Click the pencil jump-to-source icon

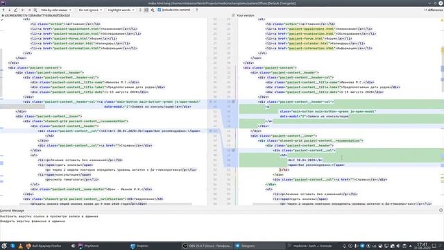(x=15, y=10)
